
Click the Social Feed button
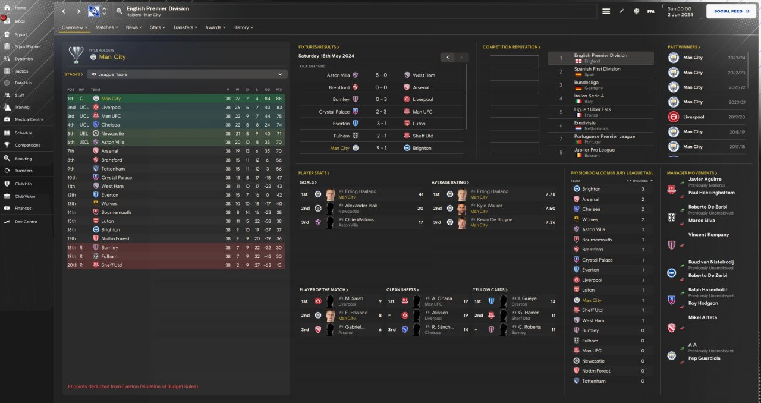pos(731,11)
